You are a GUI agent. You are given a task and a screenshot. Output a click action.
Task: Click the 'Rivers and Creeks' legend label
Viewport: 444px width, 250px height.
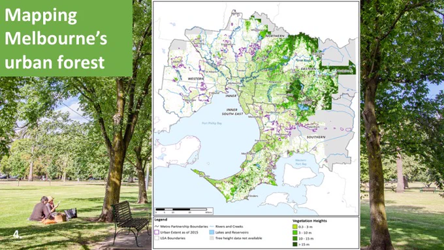[x=229, y=227]
